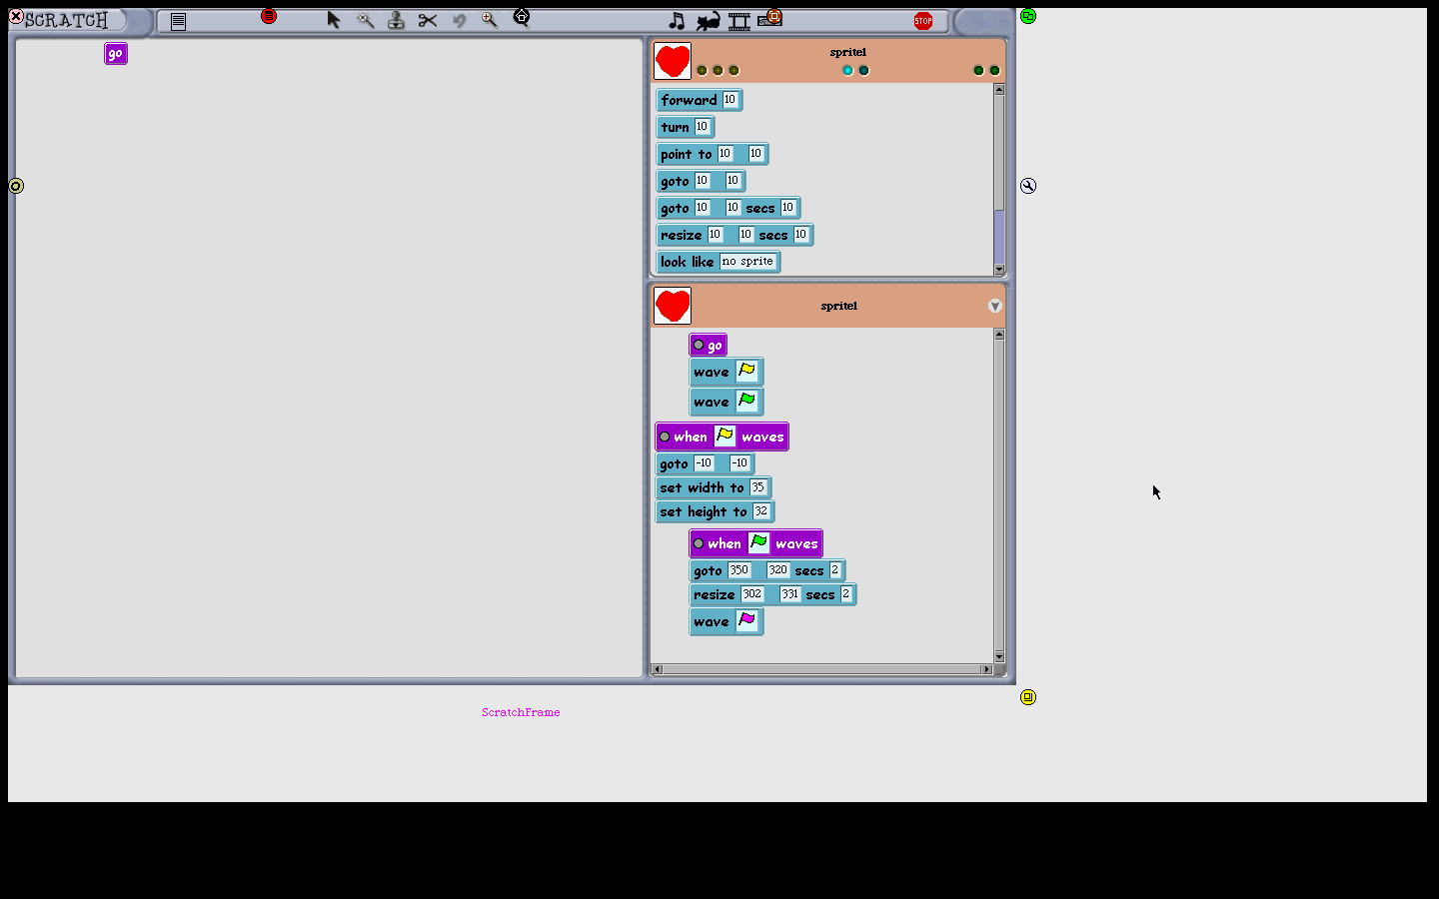Click the red menu halo handle on toolbar
The image size is (1439, 899).
click(x=269, y=16)
